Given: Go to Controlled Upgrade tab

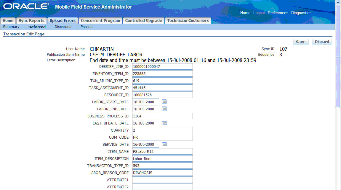Looking at the screenshot, I should click(143, 21).
